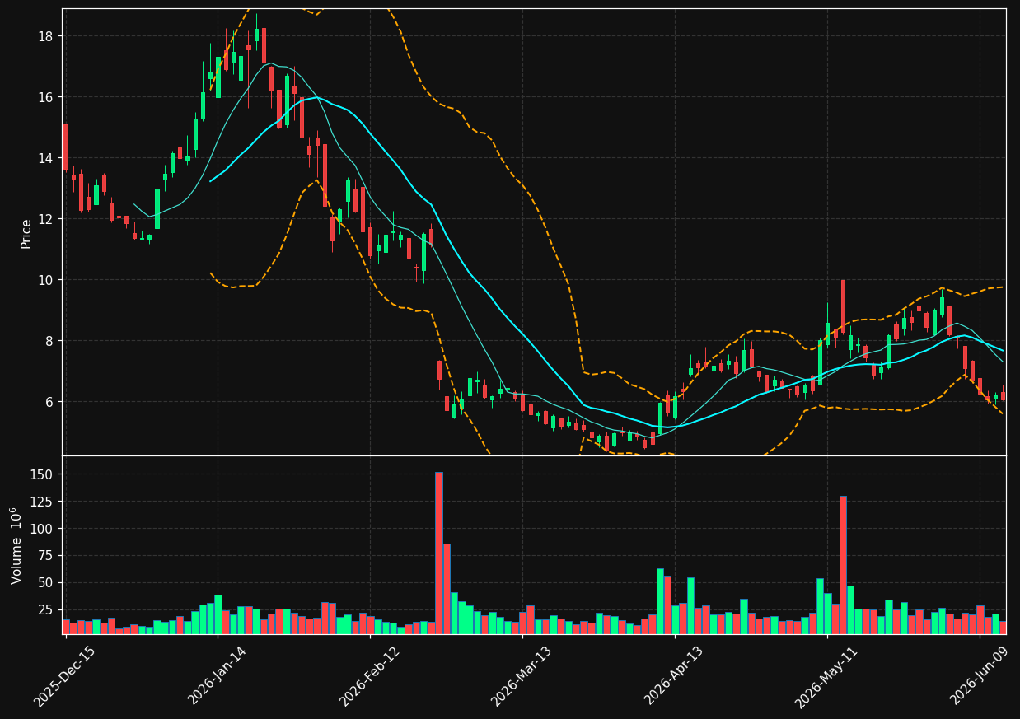Screen dimensions: 1020x719
Task: Click the price tick label 8
Action: coord(49,341)
